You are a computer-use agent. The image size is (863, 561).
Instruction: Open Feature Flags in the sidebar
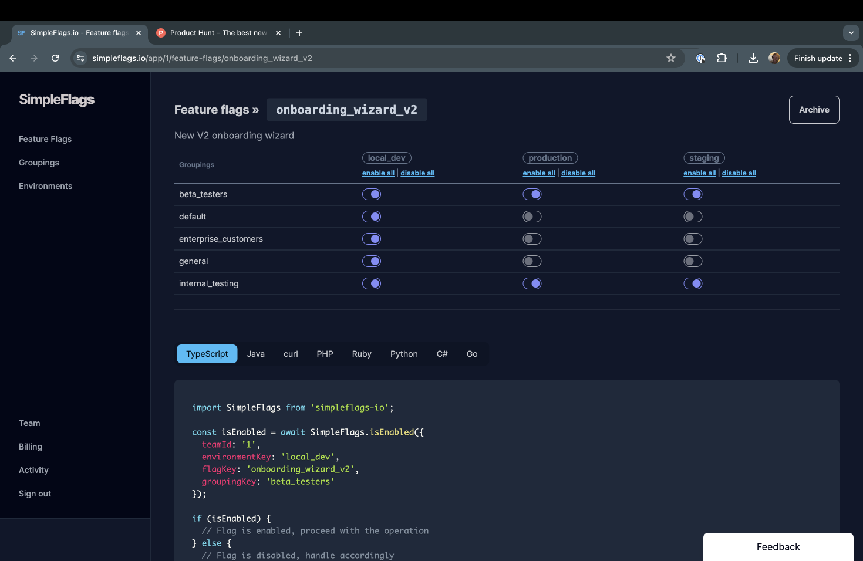(45, 139)
